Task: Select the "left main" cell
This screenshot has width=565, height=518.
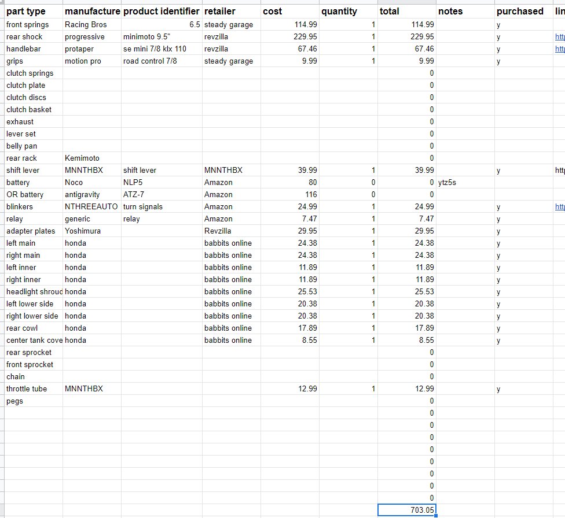Action: [34, 243]
